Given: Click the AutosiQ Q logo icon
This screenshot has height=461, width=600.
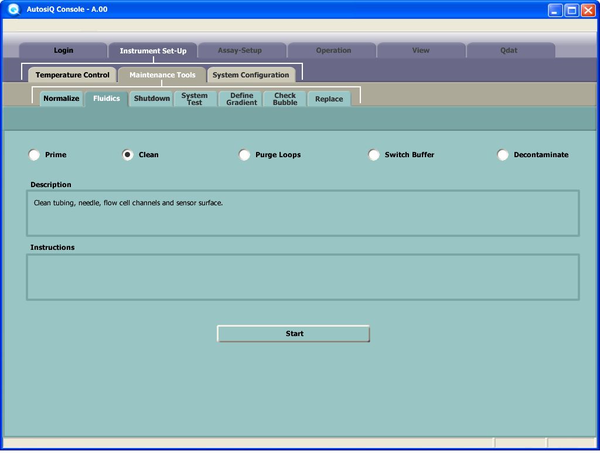Looking at the screenshot, I should point(14,9).
